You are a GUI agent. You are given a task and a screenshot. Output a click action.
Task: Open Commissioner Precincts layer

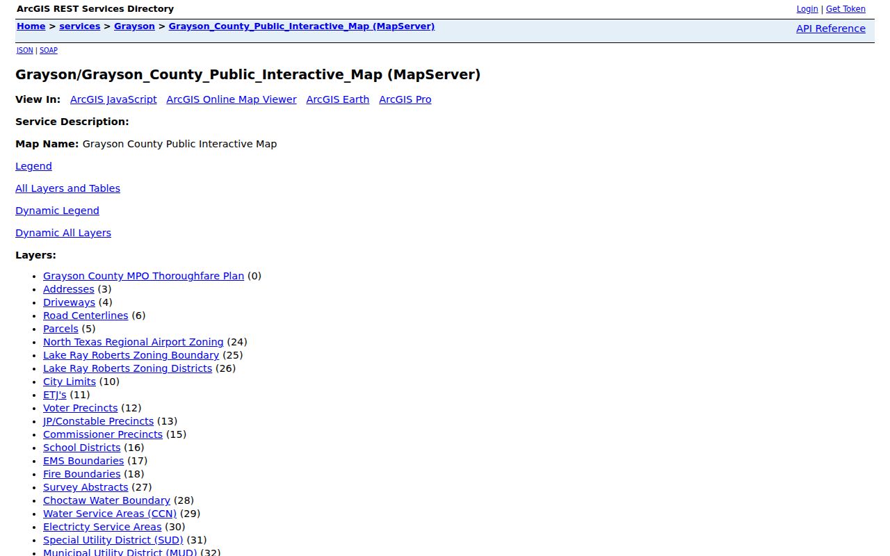[x=103, y=434]
